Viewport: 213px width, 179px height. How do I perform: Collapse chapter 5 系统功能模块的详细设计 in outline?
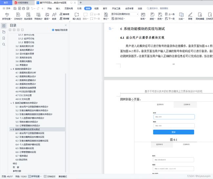tap(11, 103)
